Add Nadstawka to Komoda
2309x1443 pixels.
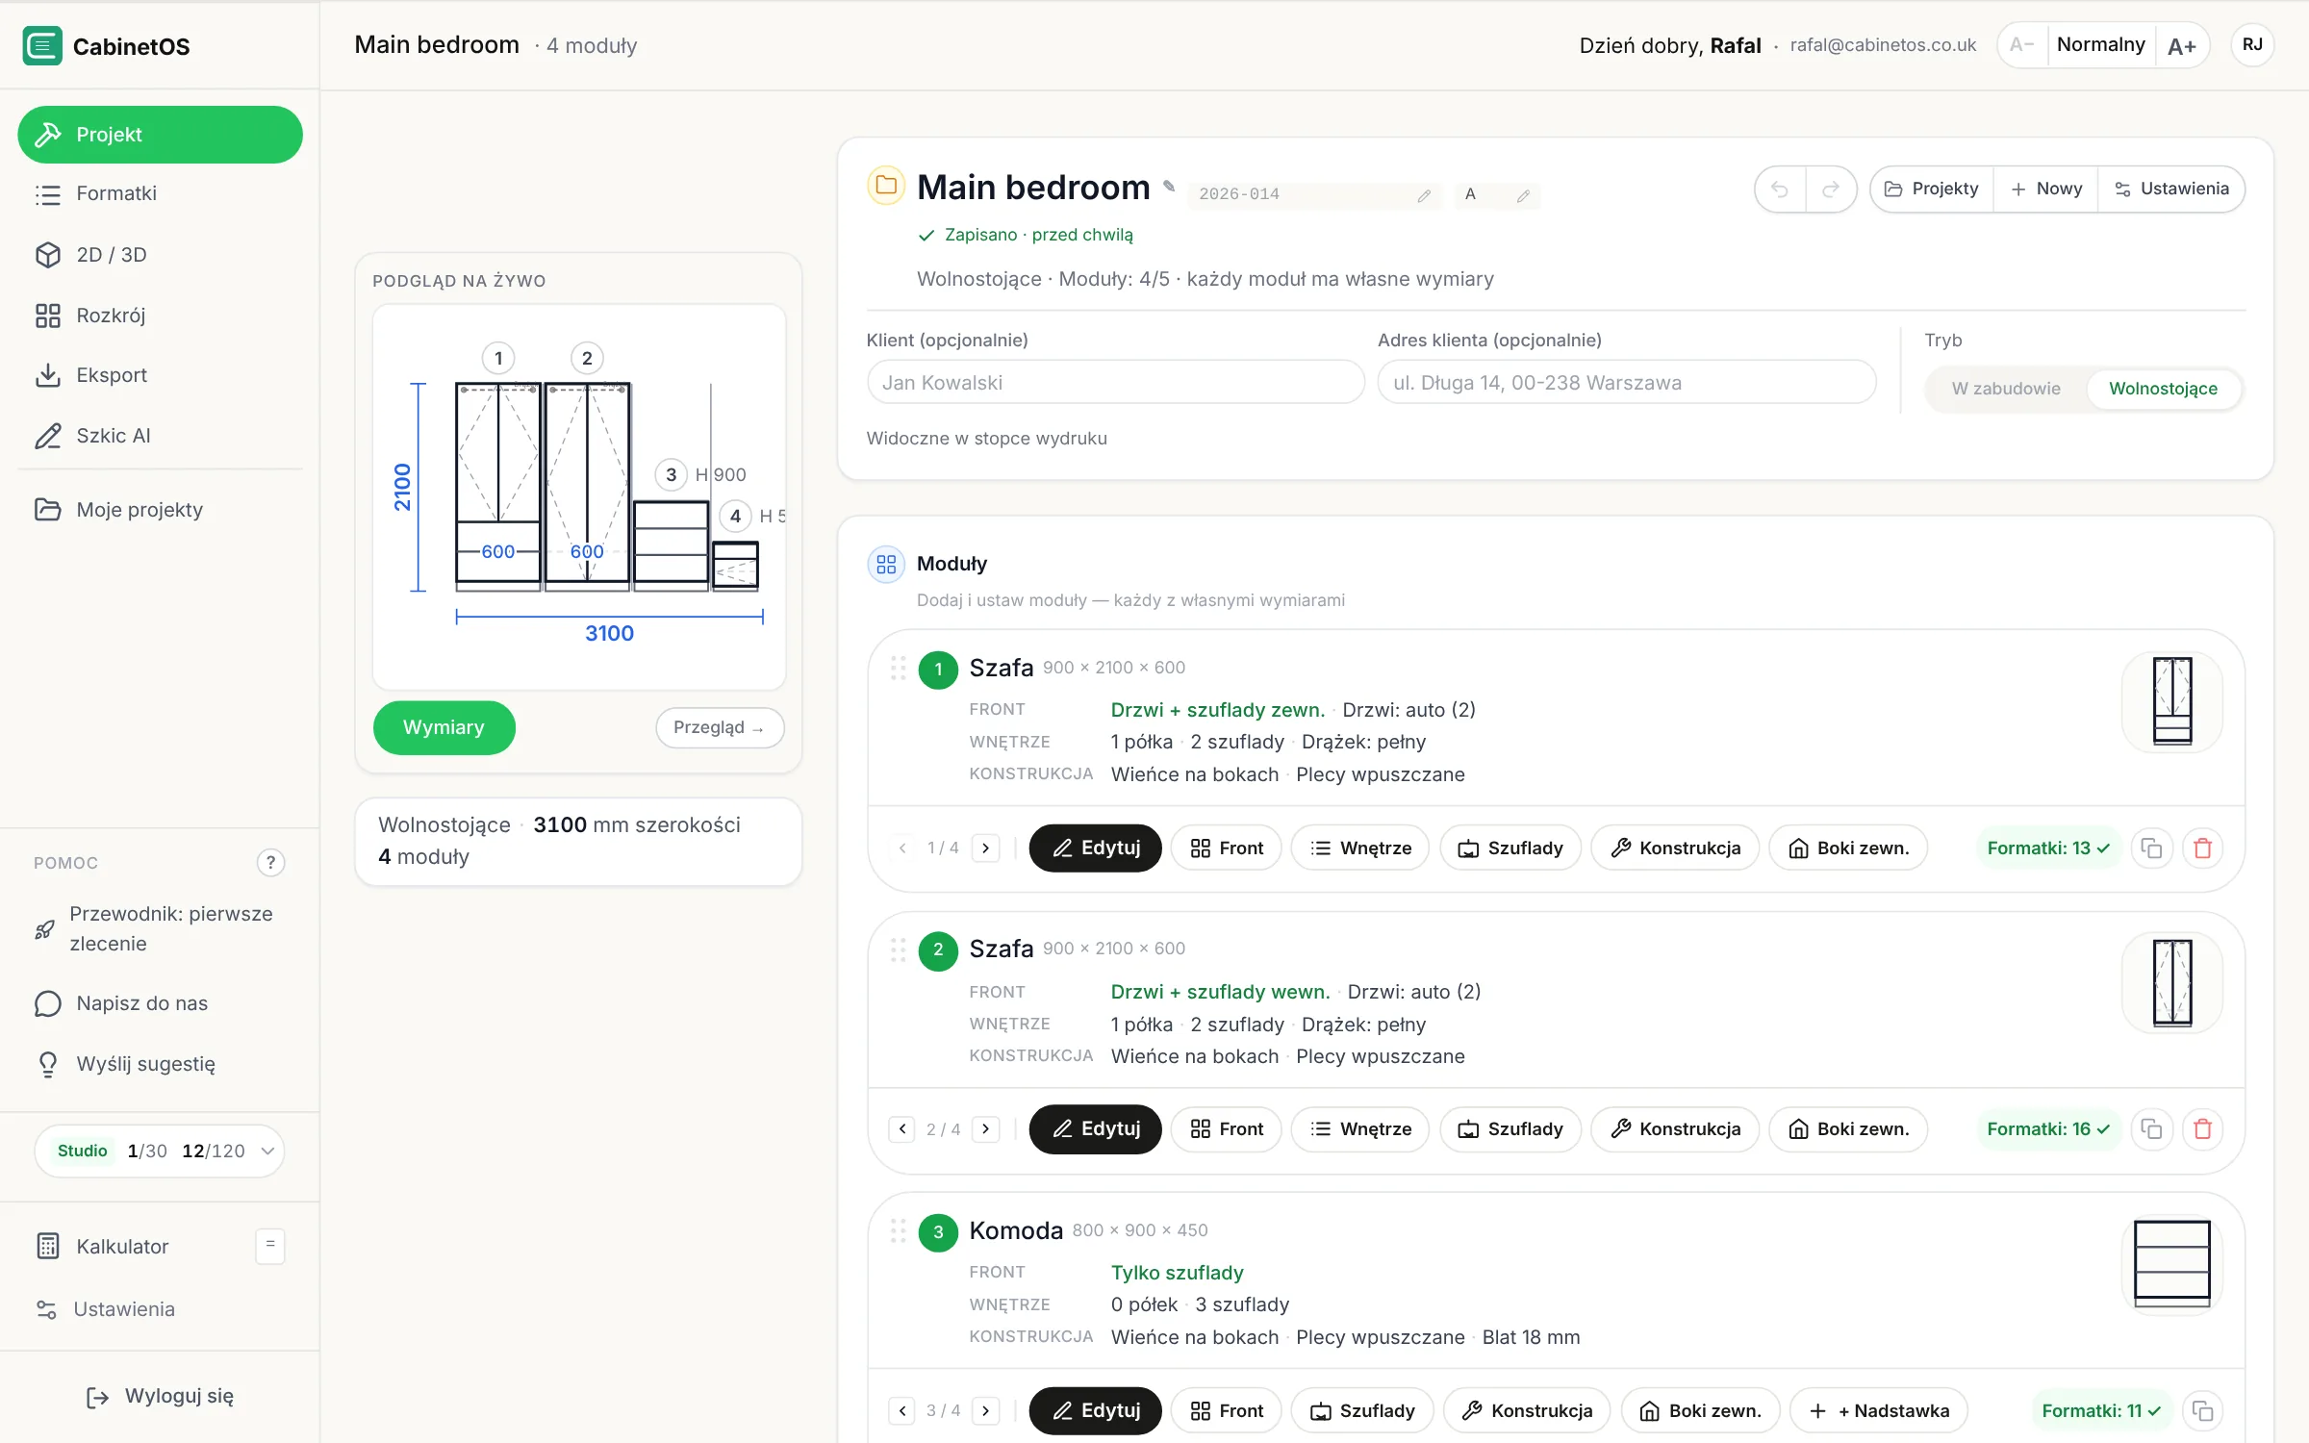click(x=1878, y=1411)
